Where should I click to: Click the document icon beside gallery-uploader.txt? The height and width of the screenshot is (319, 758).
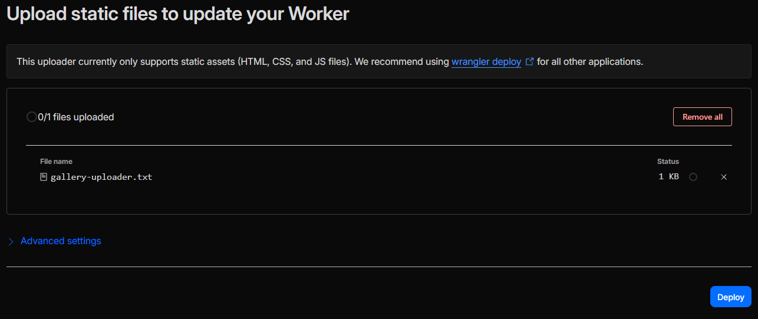click(x=44, y=177)
